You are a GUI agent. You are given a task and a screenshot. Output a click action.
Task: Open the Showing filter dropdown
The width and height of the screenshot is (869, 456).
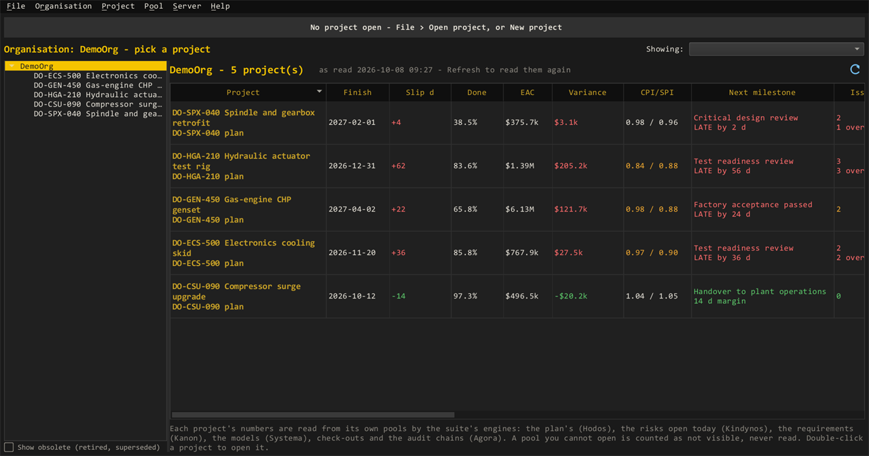coord(776,49)
